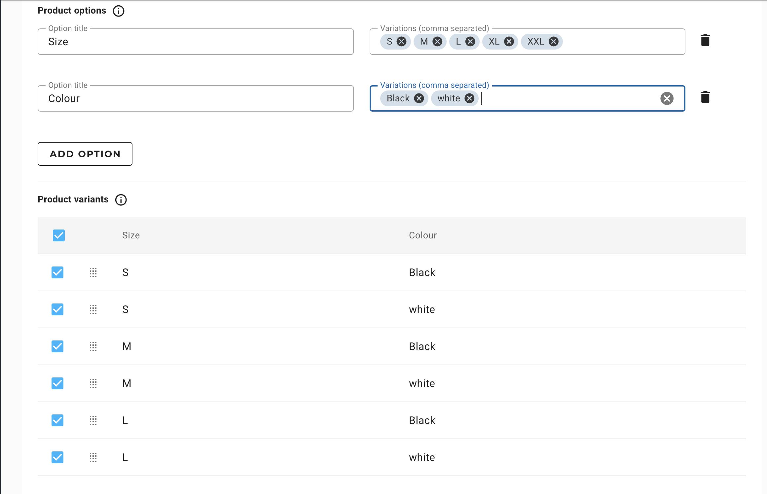Clear all Colour variations with X icon

667,98
